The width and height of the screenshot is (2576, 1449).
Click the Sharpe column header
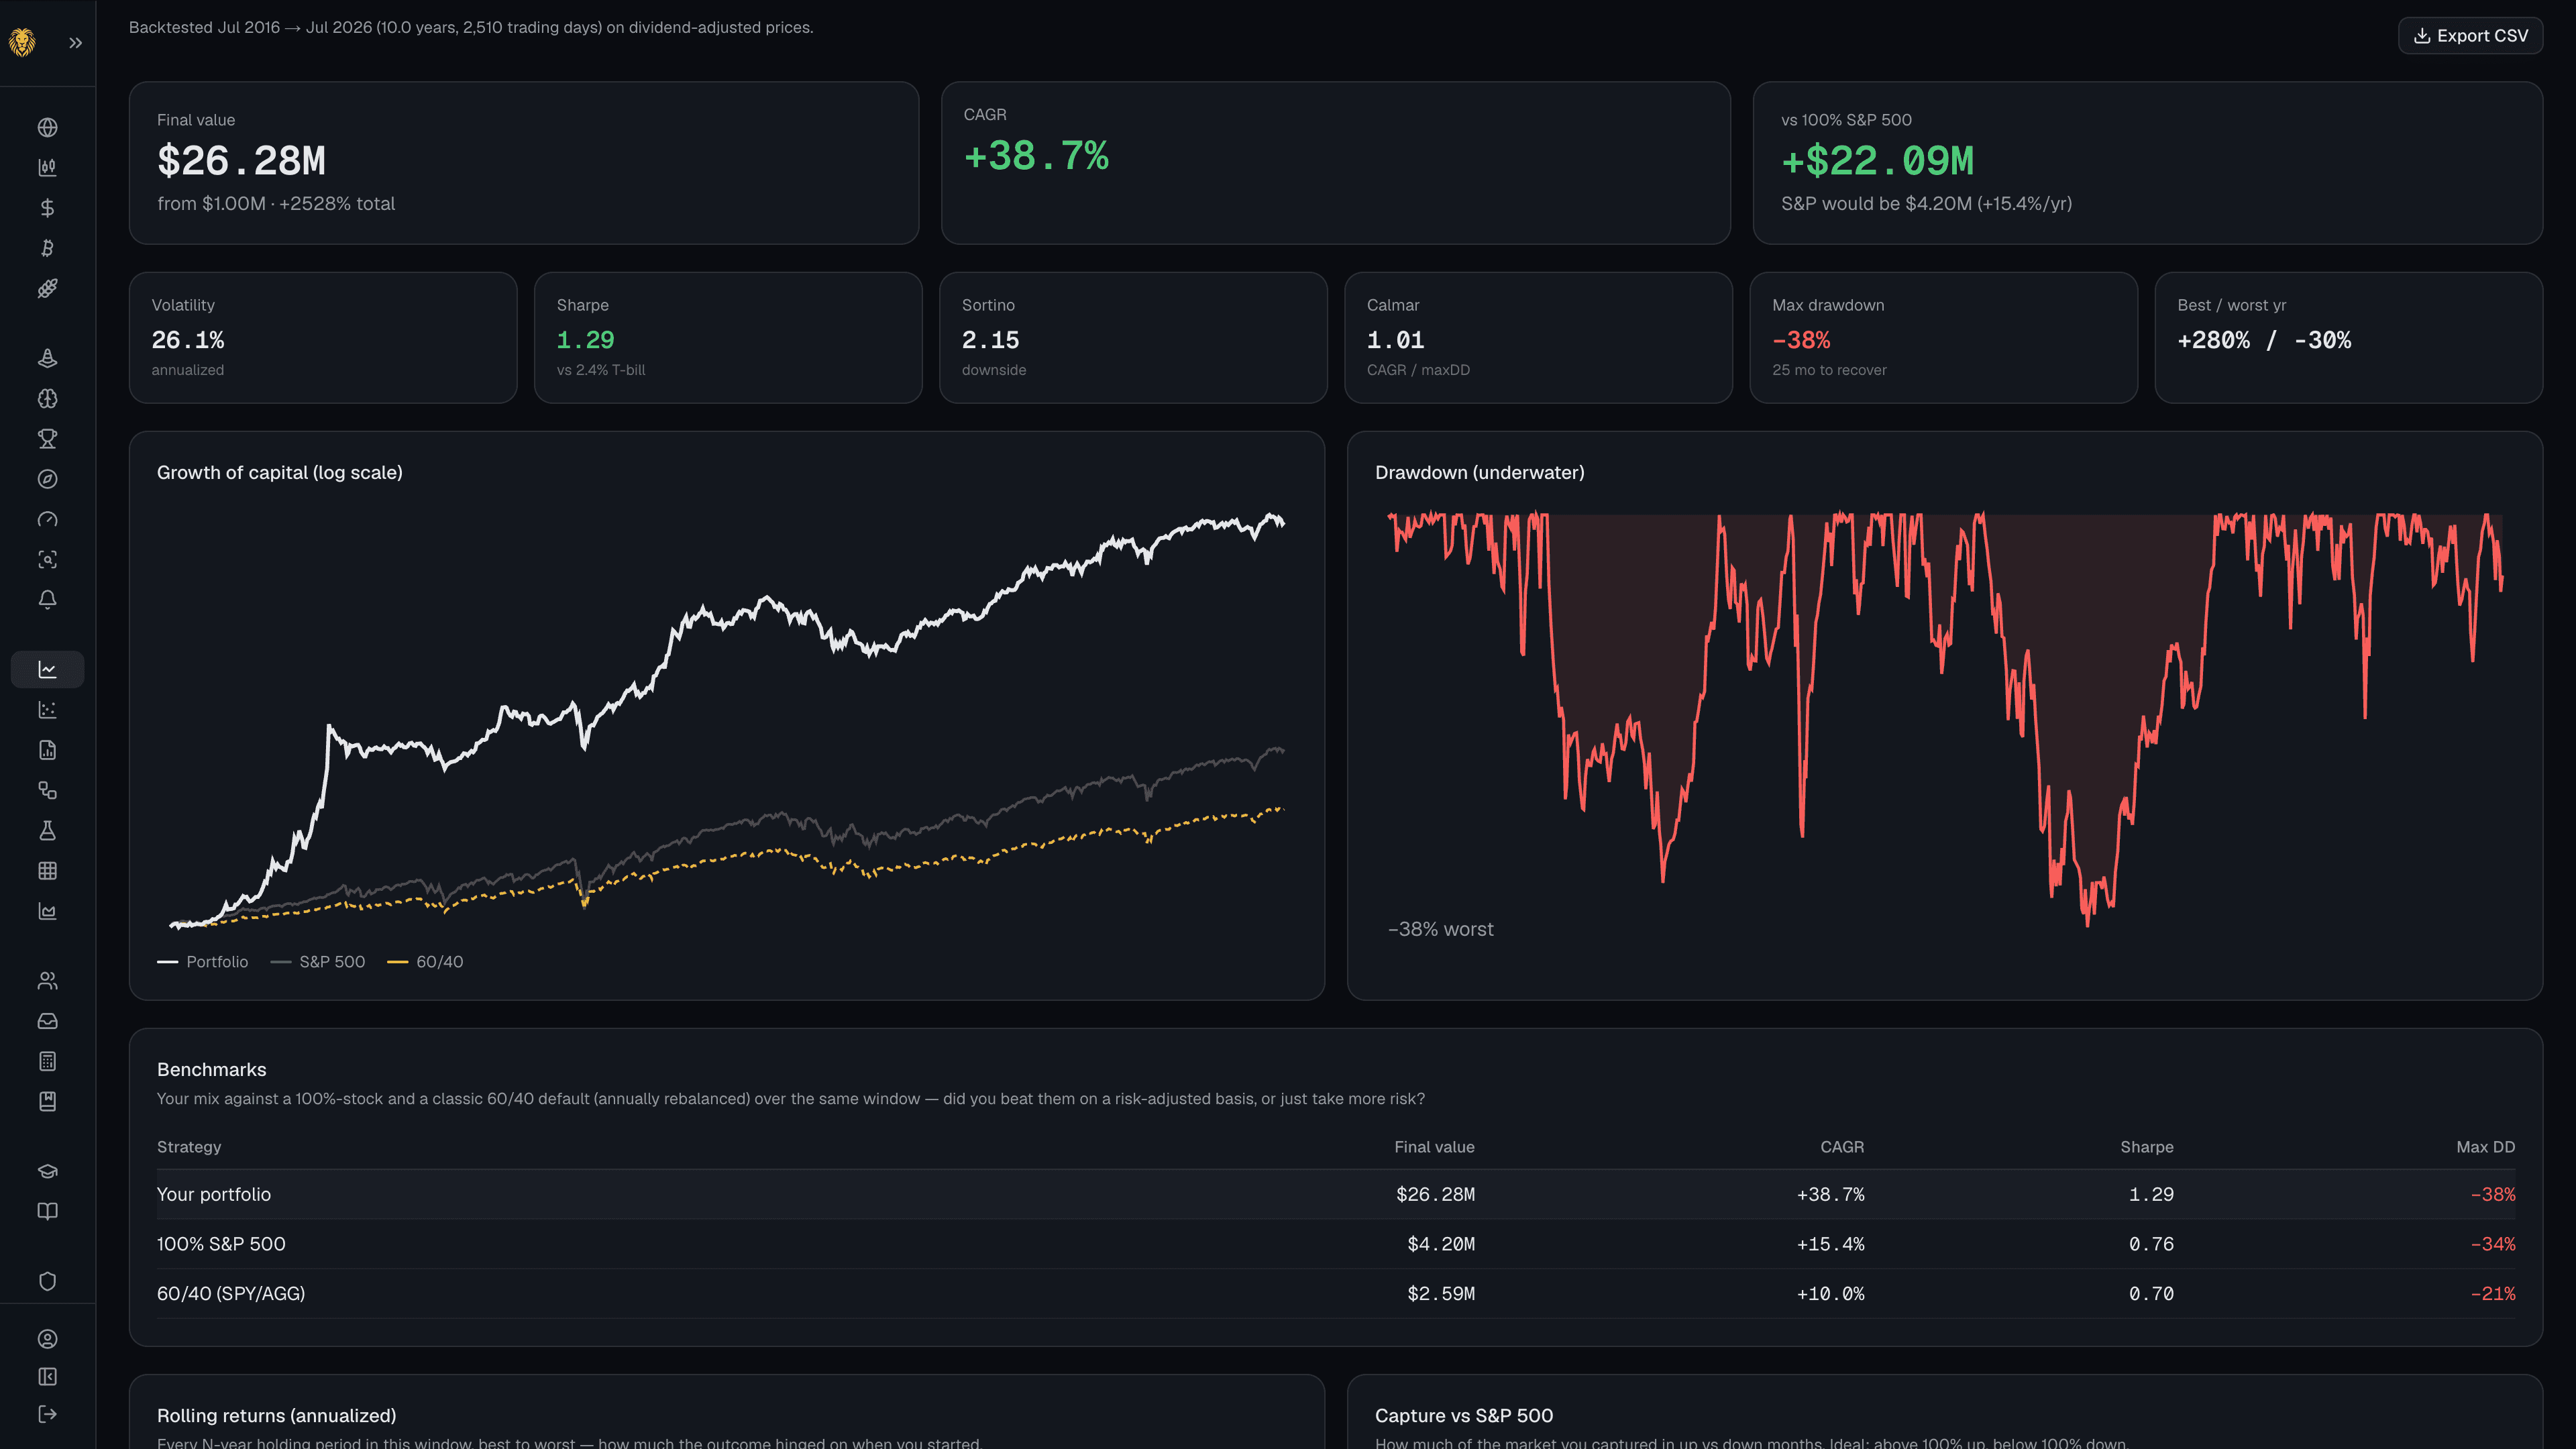(2147, 1147)
